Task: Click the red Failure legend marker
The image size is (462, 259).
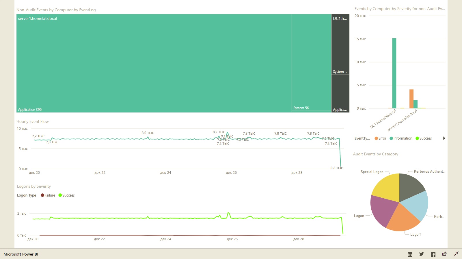Action: click(42, 195)
